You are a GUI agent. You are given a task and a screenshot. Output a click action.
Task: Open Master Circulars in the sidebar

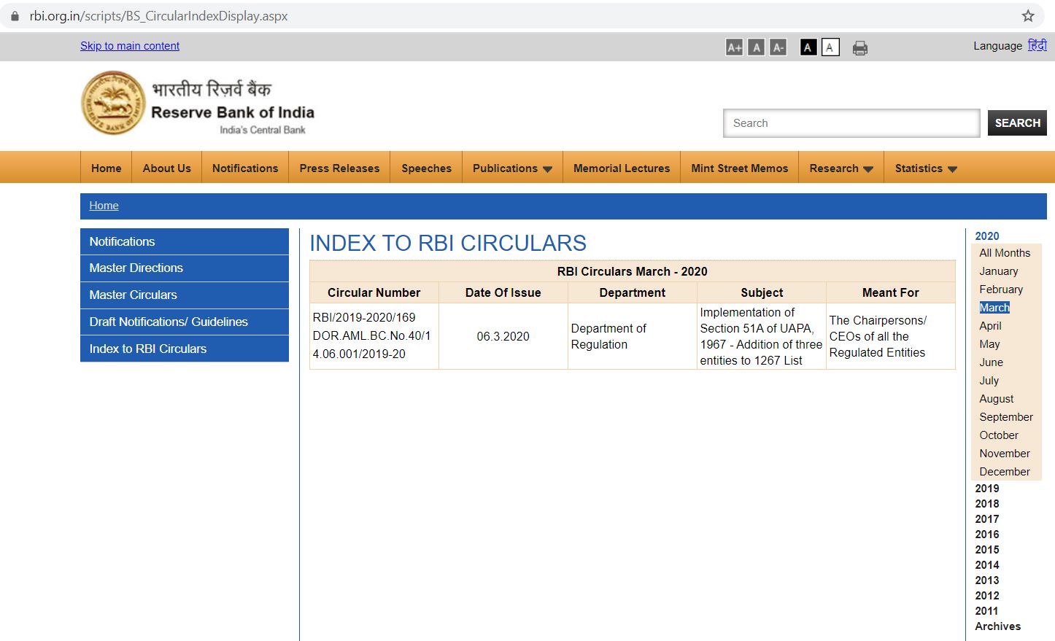coord(185,295)
